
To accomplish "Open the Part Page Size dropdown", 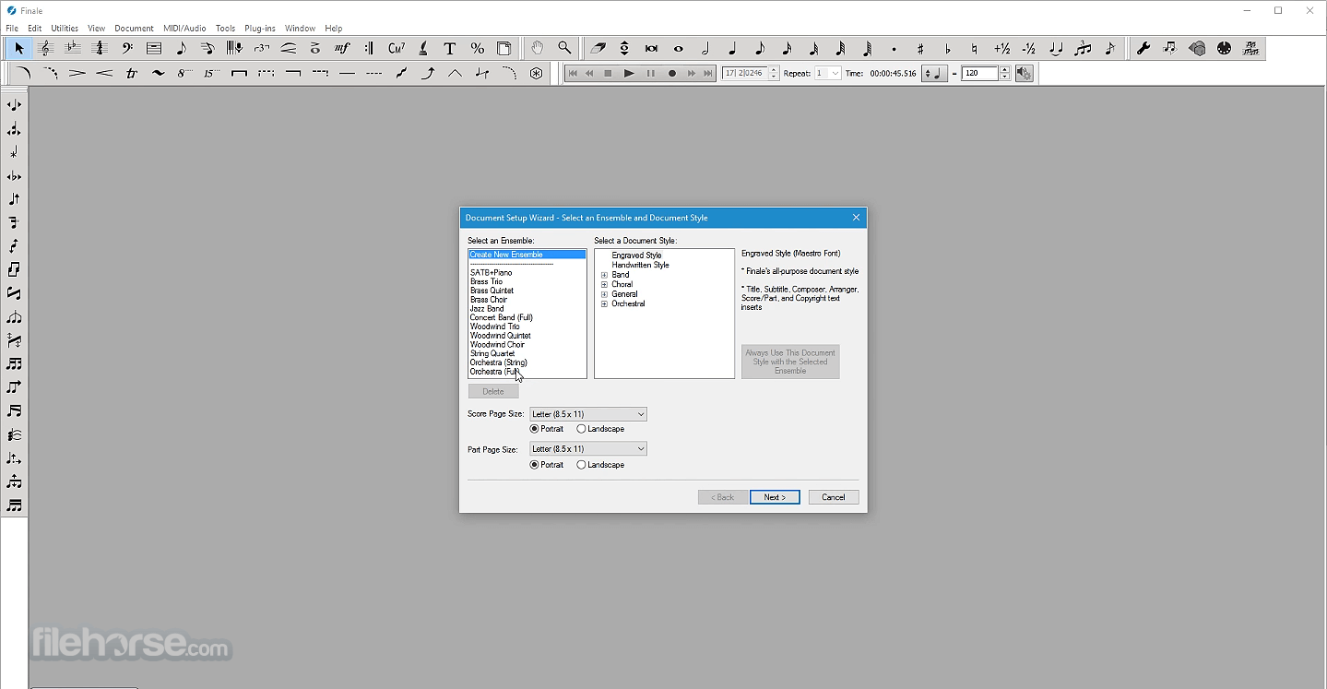I will coord(588,449).
